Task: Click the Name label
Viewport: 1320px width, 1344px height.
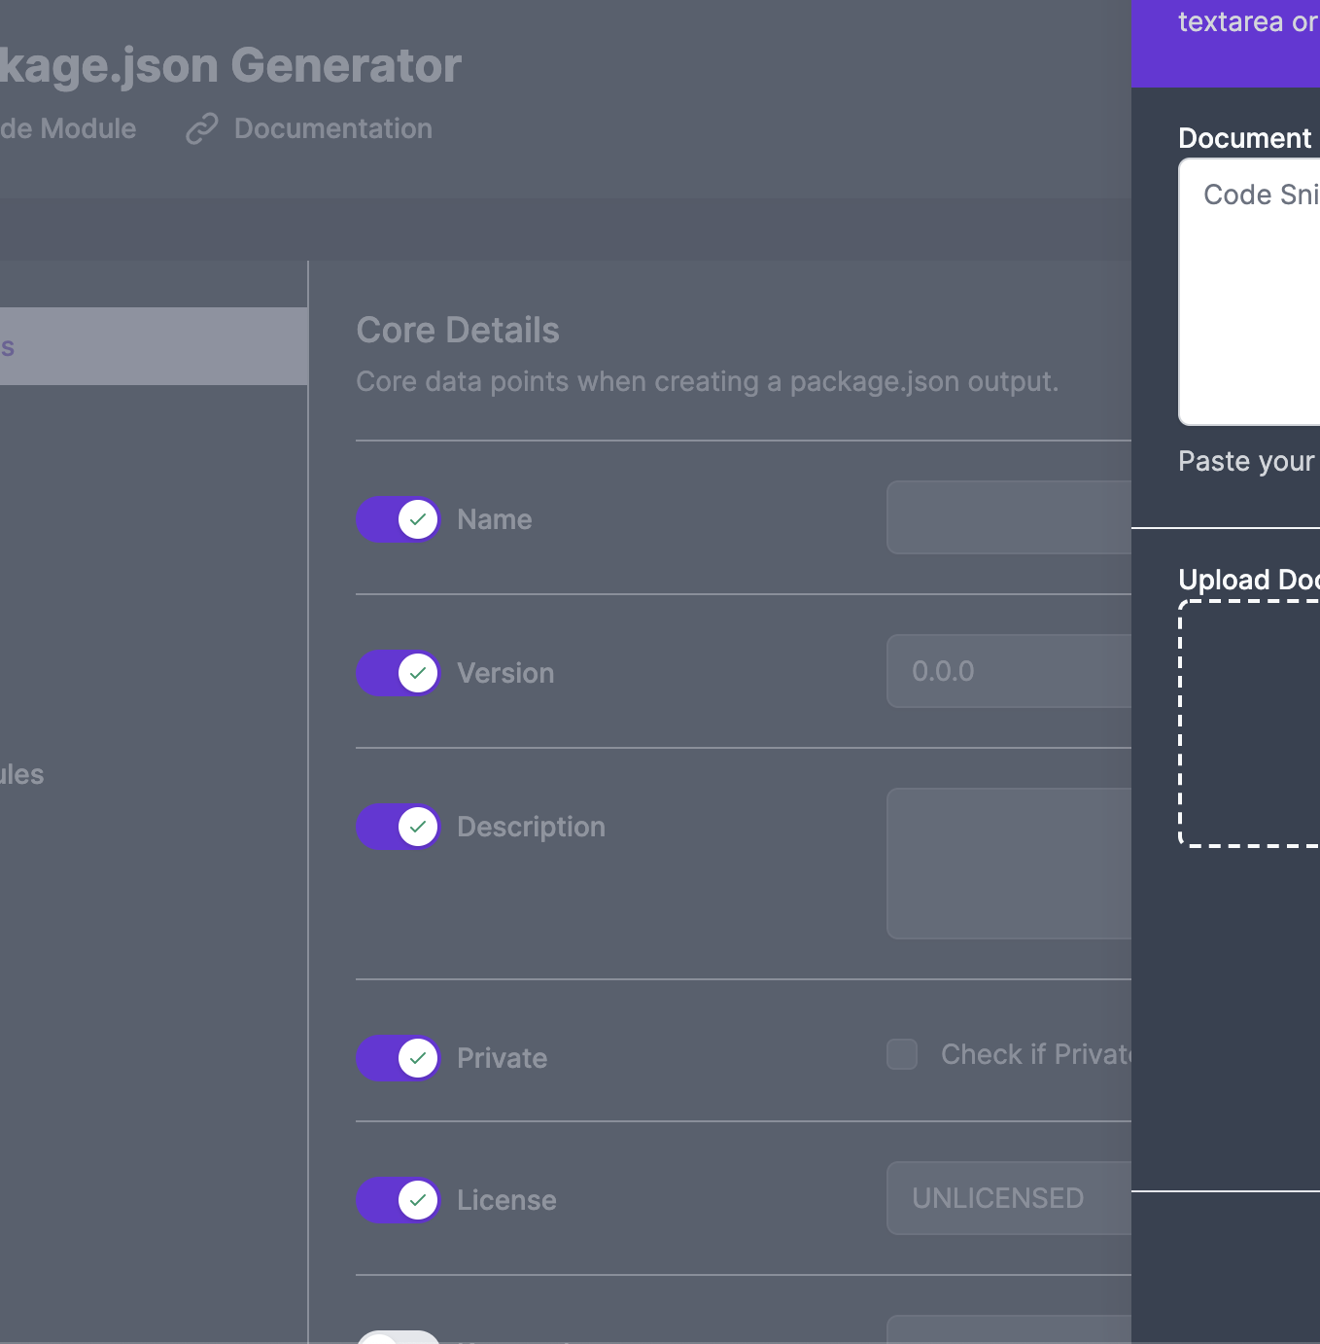Action: (x=495, y=519)
